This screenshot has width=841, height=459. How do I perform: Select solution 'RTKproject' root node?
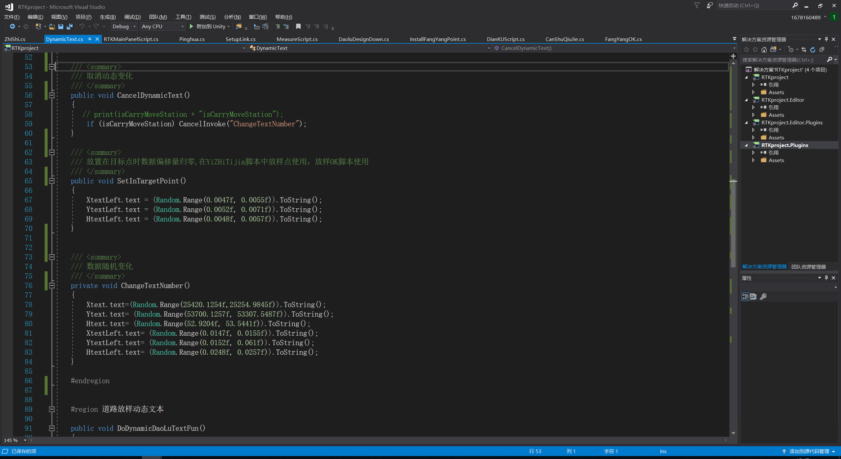[790, 70]
